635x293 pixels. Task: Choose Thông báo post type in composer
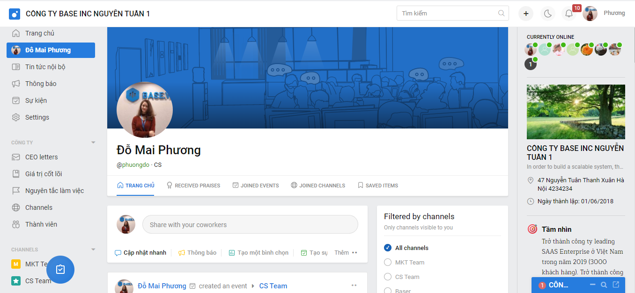pos(197,253)
